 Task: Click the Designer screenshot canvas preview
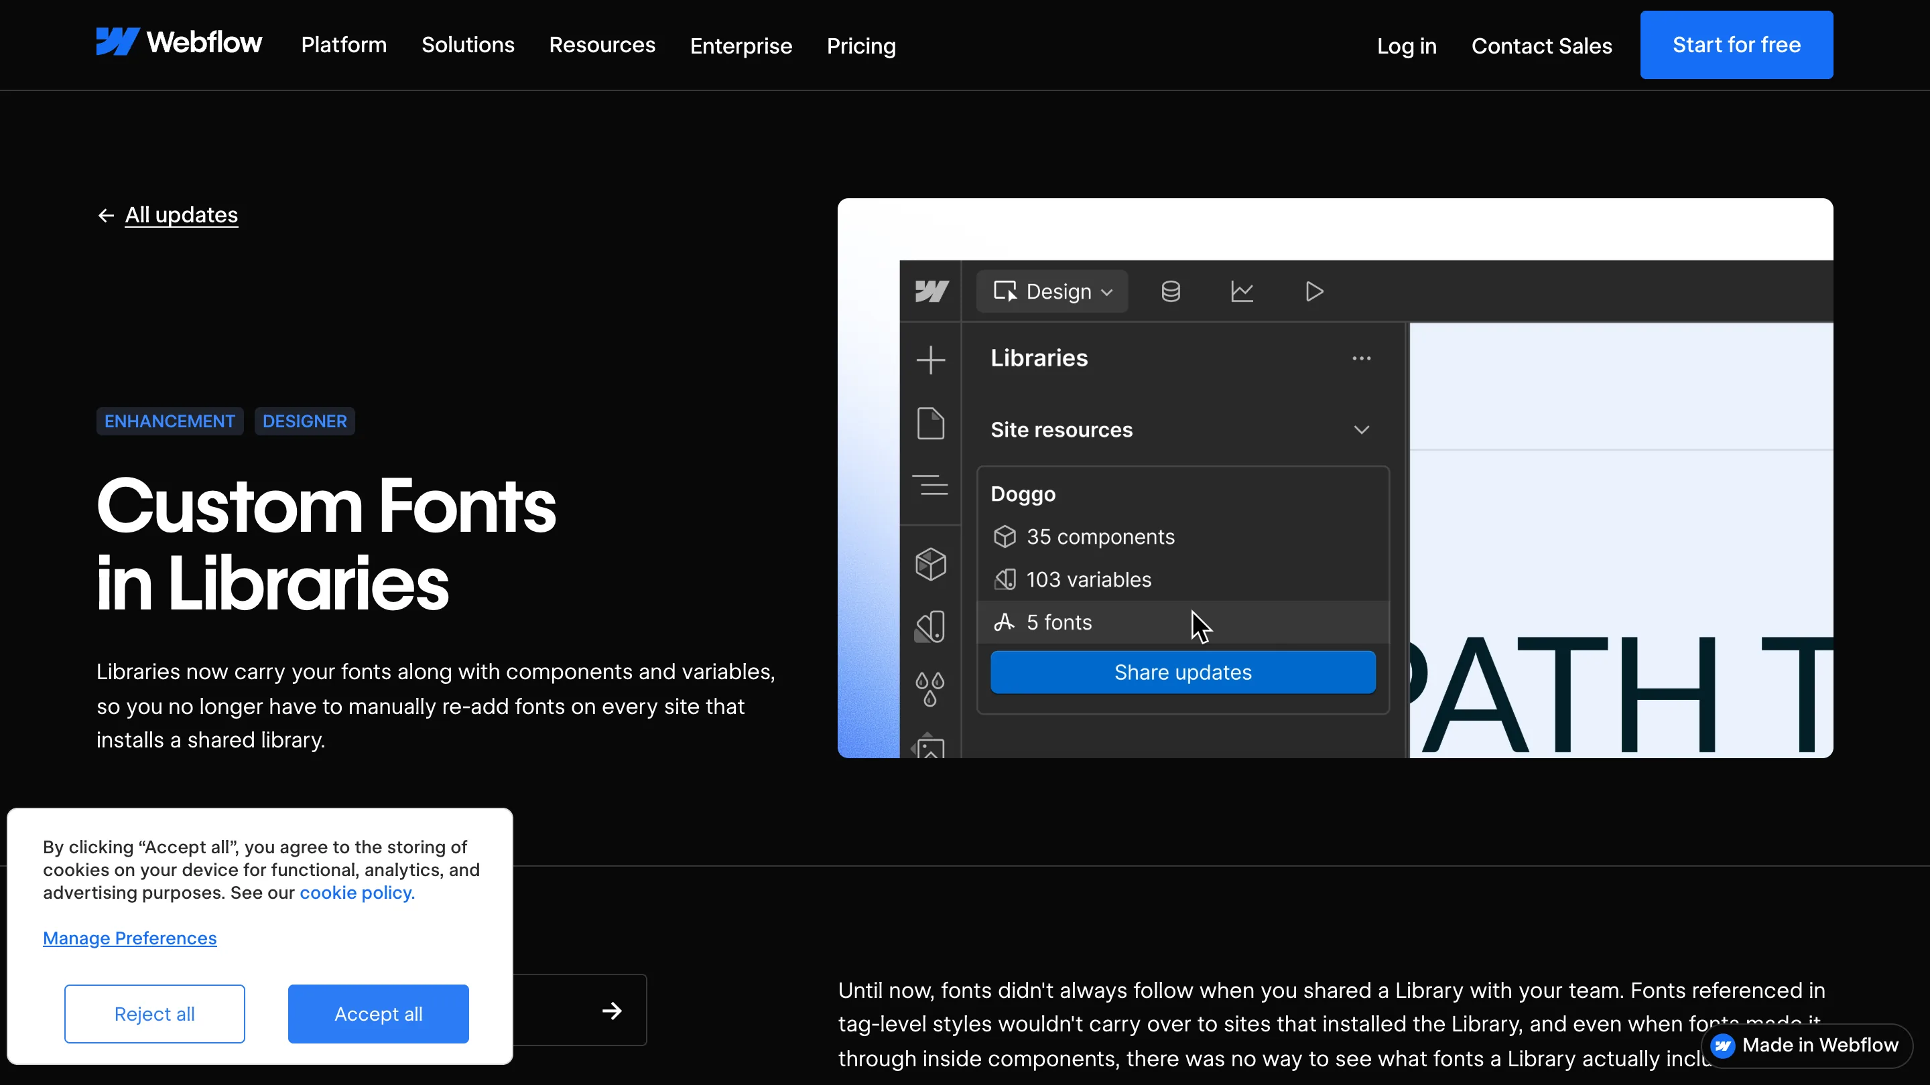(1621, 540)
